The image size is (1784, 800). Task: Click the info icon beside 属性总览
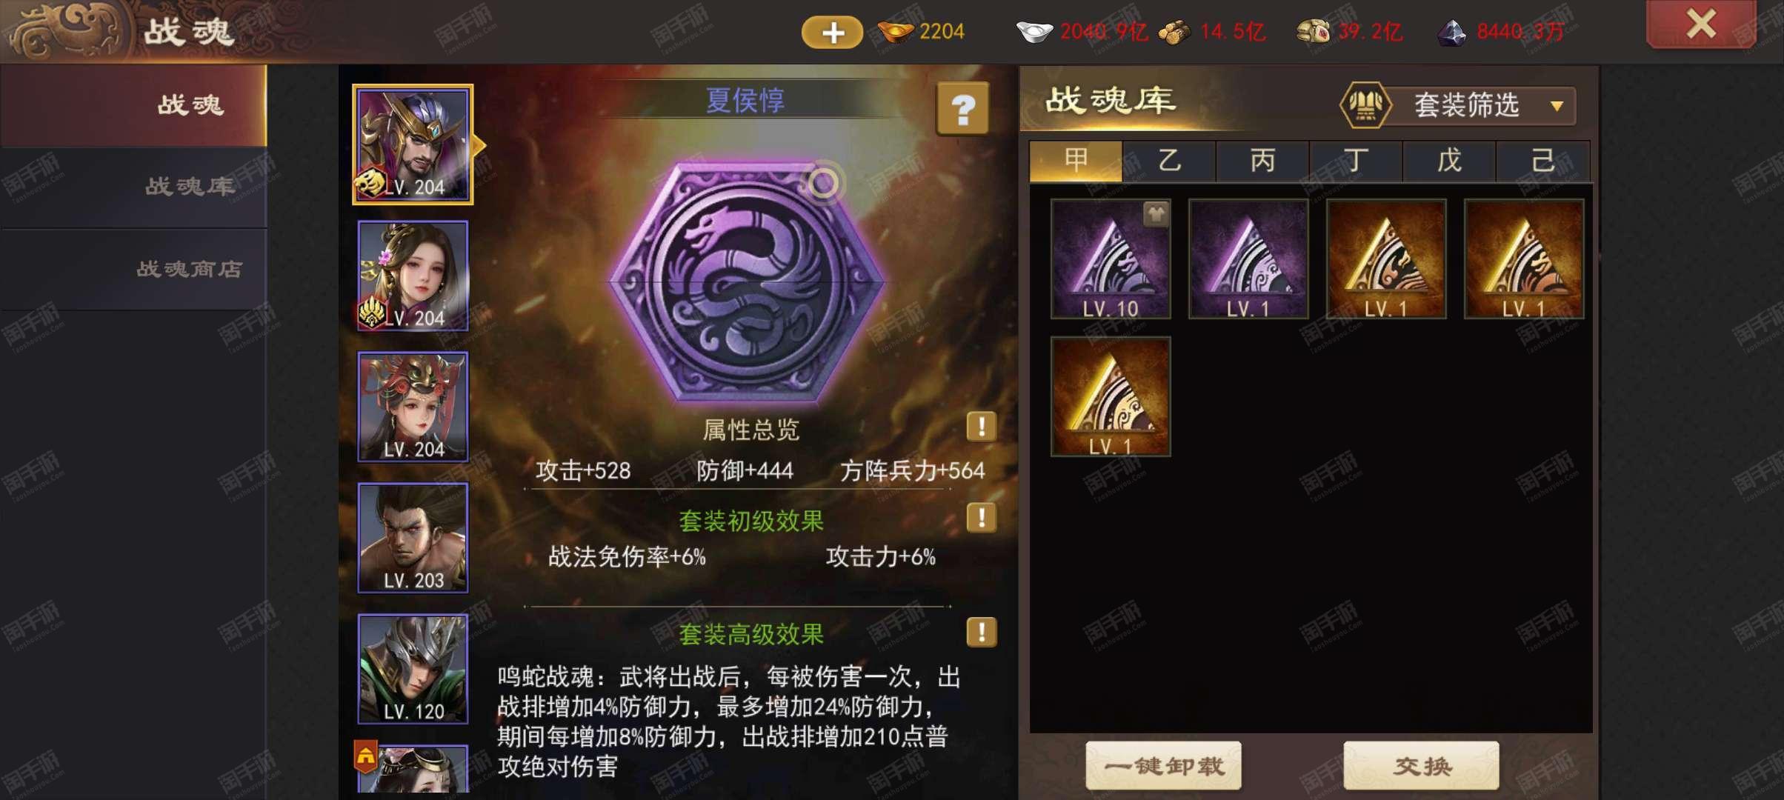982,427
